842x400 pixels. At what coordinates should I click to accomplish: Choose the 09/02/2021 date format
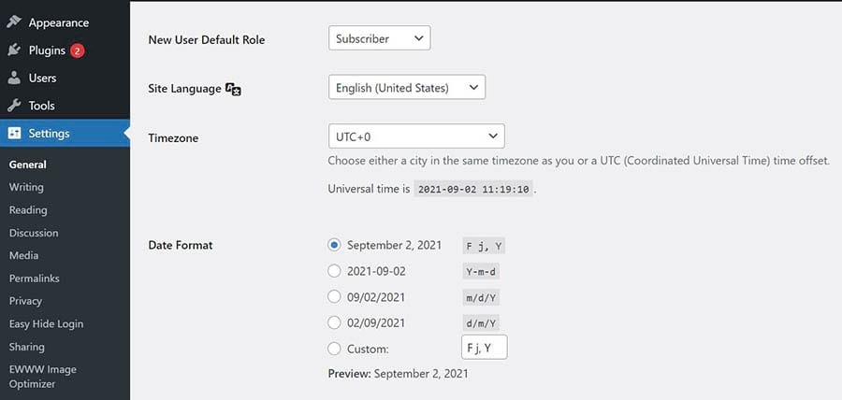point(334,297)
